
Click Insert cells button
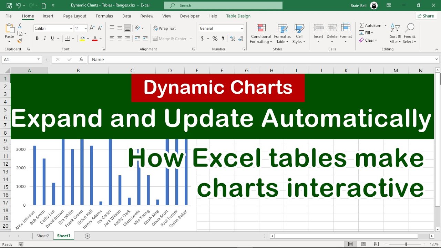[318, 34]
